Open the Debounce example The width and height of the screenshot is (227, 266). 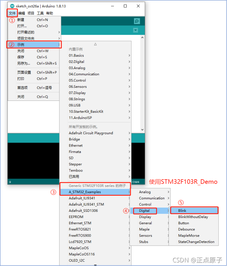[x=194, y=229]
